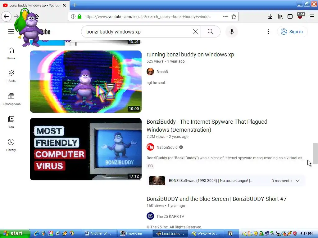This screenshot has height=238, width=318.
Task: Click The 25 KAPR-TV channel avatar
Action: click(150, 216)
